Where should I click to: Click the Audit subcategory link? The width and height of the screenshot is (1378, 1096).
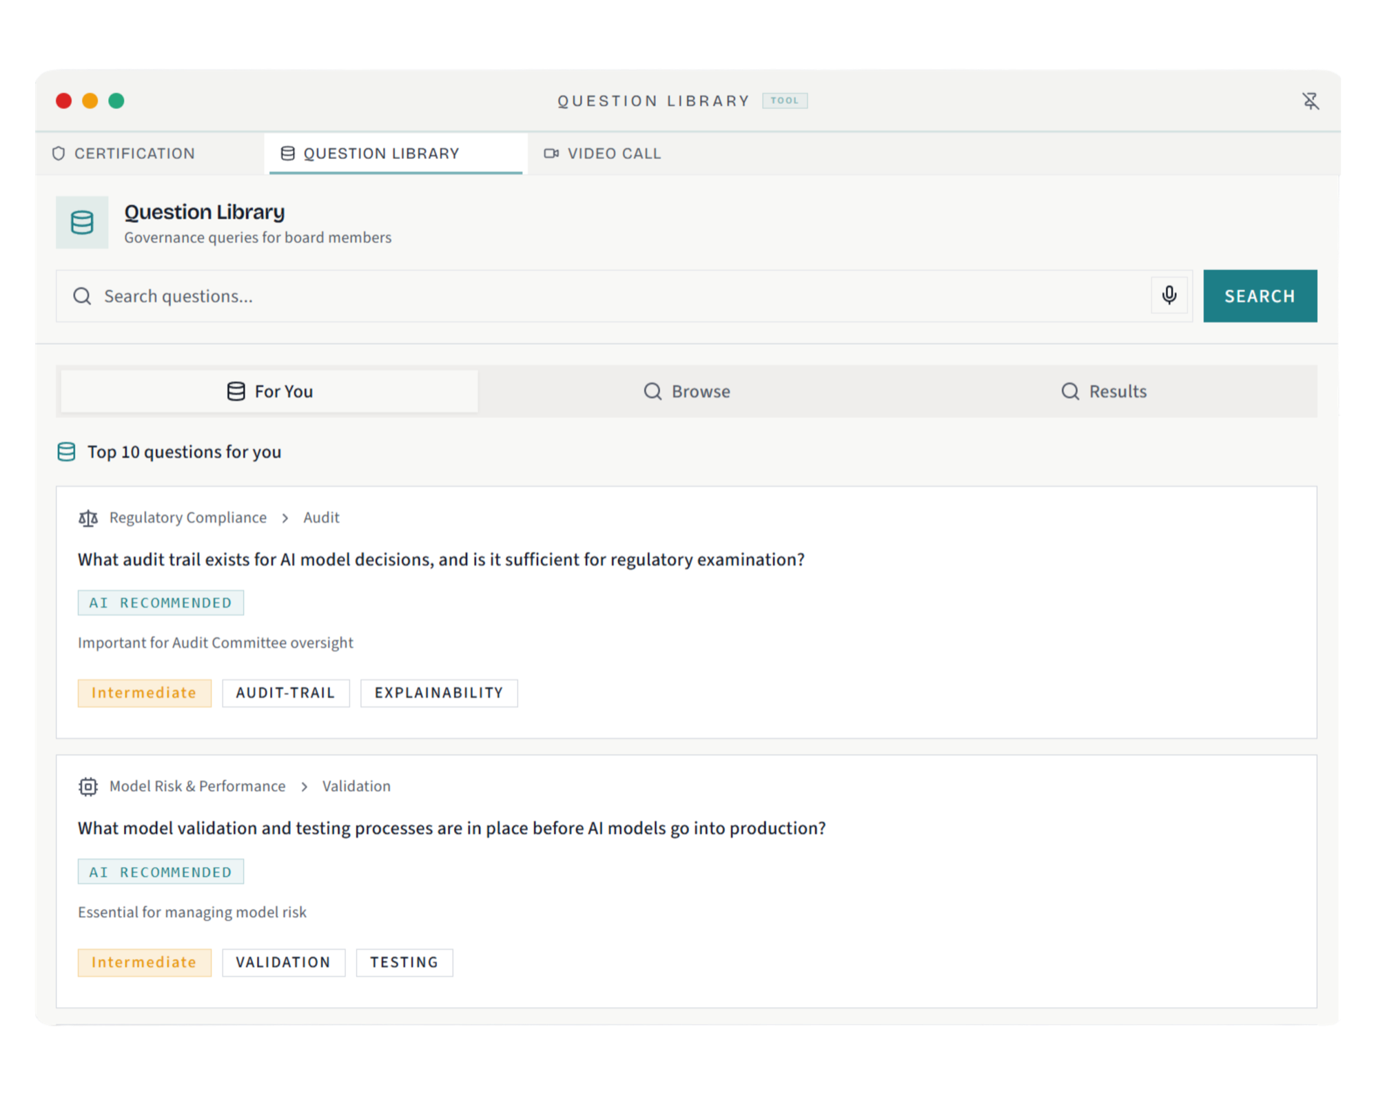click(x=321, y=518)
